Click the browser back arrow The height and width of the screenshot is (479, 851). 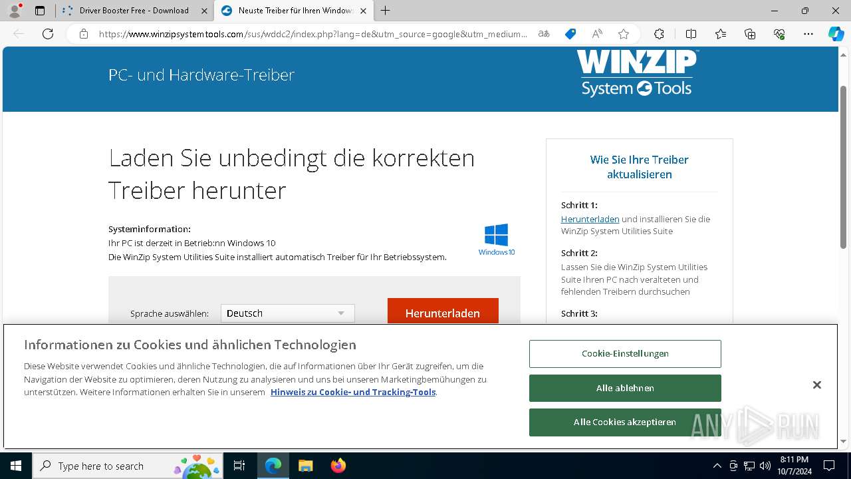(19, 34)
